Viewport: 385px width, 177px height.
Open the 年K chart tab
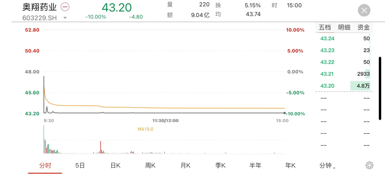click(x=291, y=165)
